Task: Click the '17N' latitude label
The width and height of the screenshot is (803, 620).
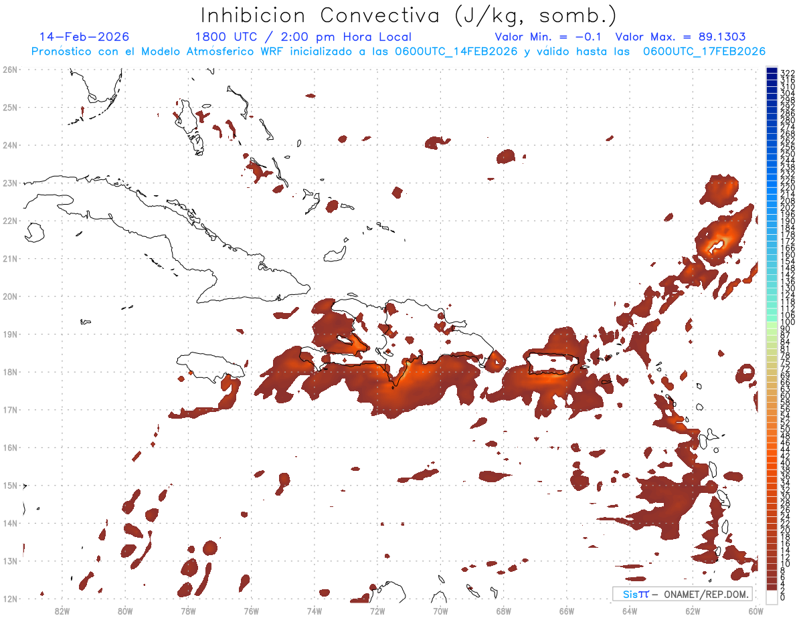Action: point(10,409)
